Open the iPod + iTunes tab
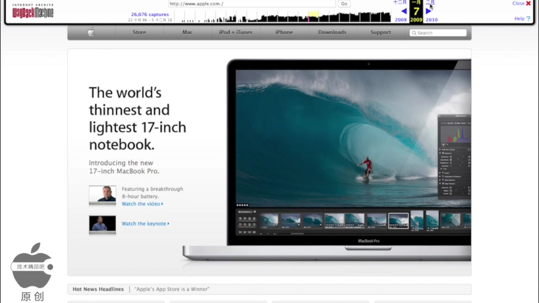Viewport: 539px width, 303px height. coord(236,32)
